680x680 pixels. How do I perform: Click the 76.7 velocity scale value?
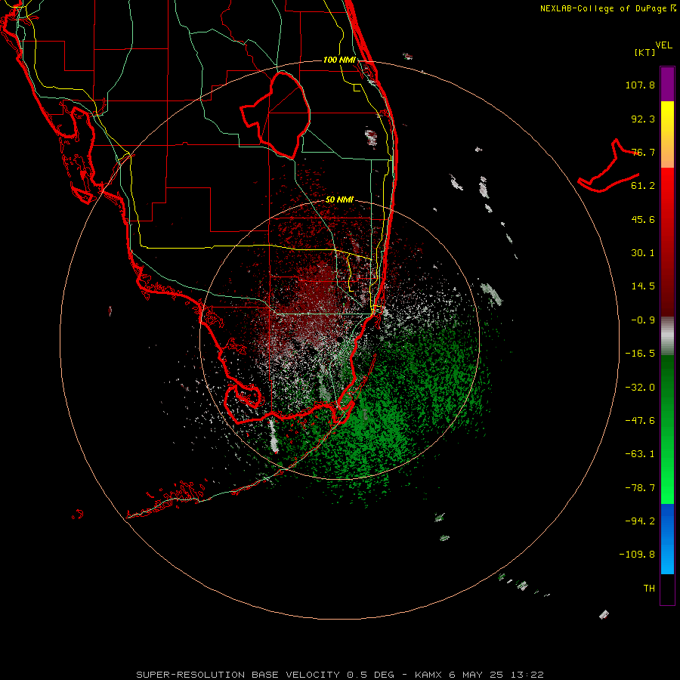(643, 152)
